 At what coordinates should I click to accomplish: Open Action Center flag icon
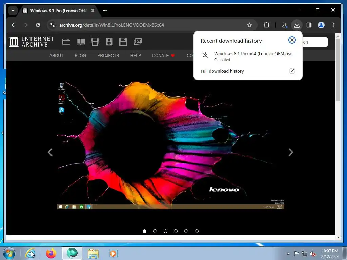(x=296, y=254)
